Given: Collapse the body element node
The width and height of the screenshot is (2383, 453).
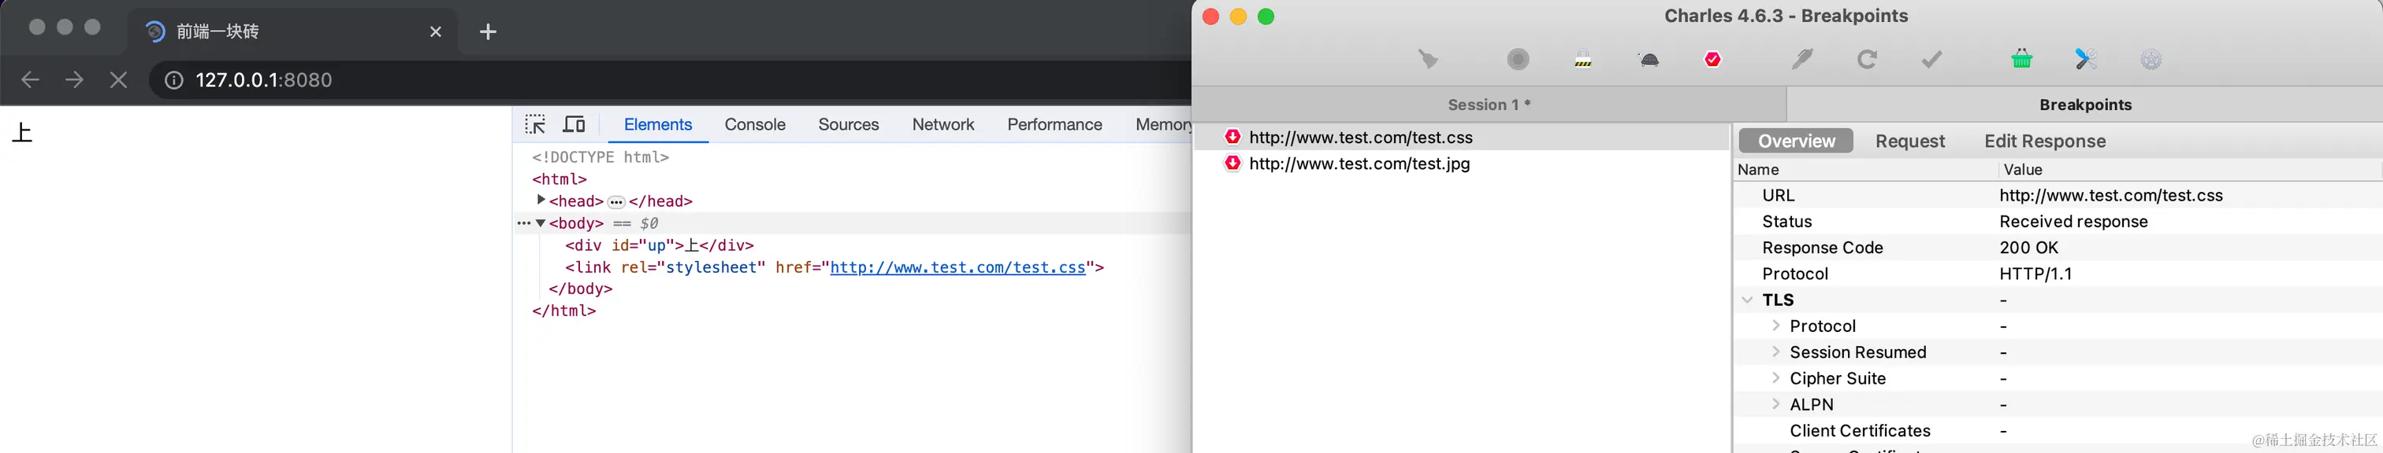Looking at the screenshot, I should click(x=541, y=223).
